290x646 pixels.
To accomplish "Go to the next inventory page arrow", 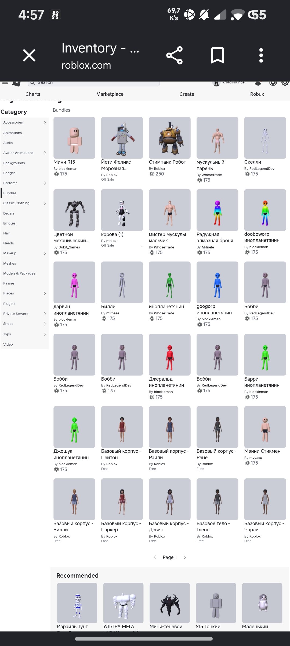I will tap(185, 557).
